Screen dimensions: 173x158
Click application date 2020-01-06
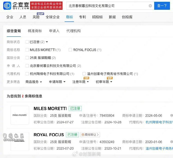click(154, 142)
